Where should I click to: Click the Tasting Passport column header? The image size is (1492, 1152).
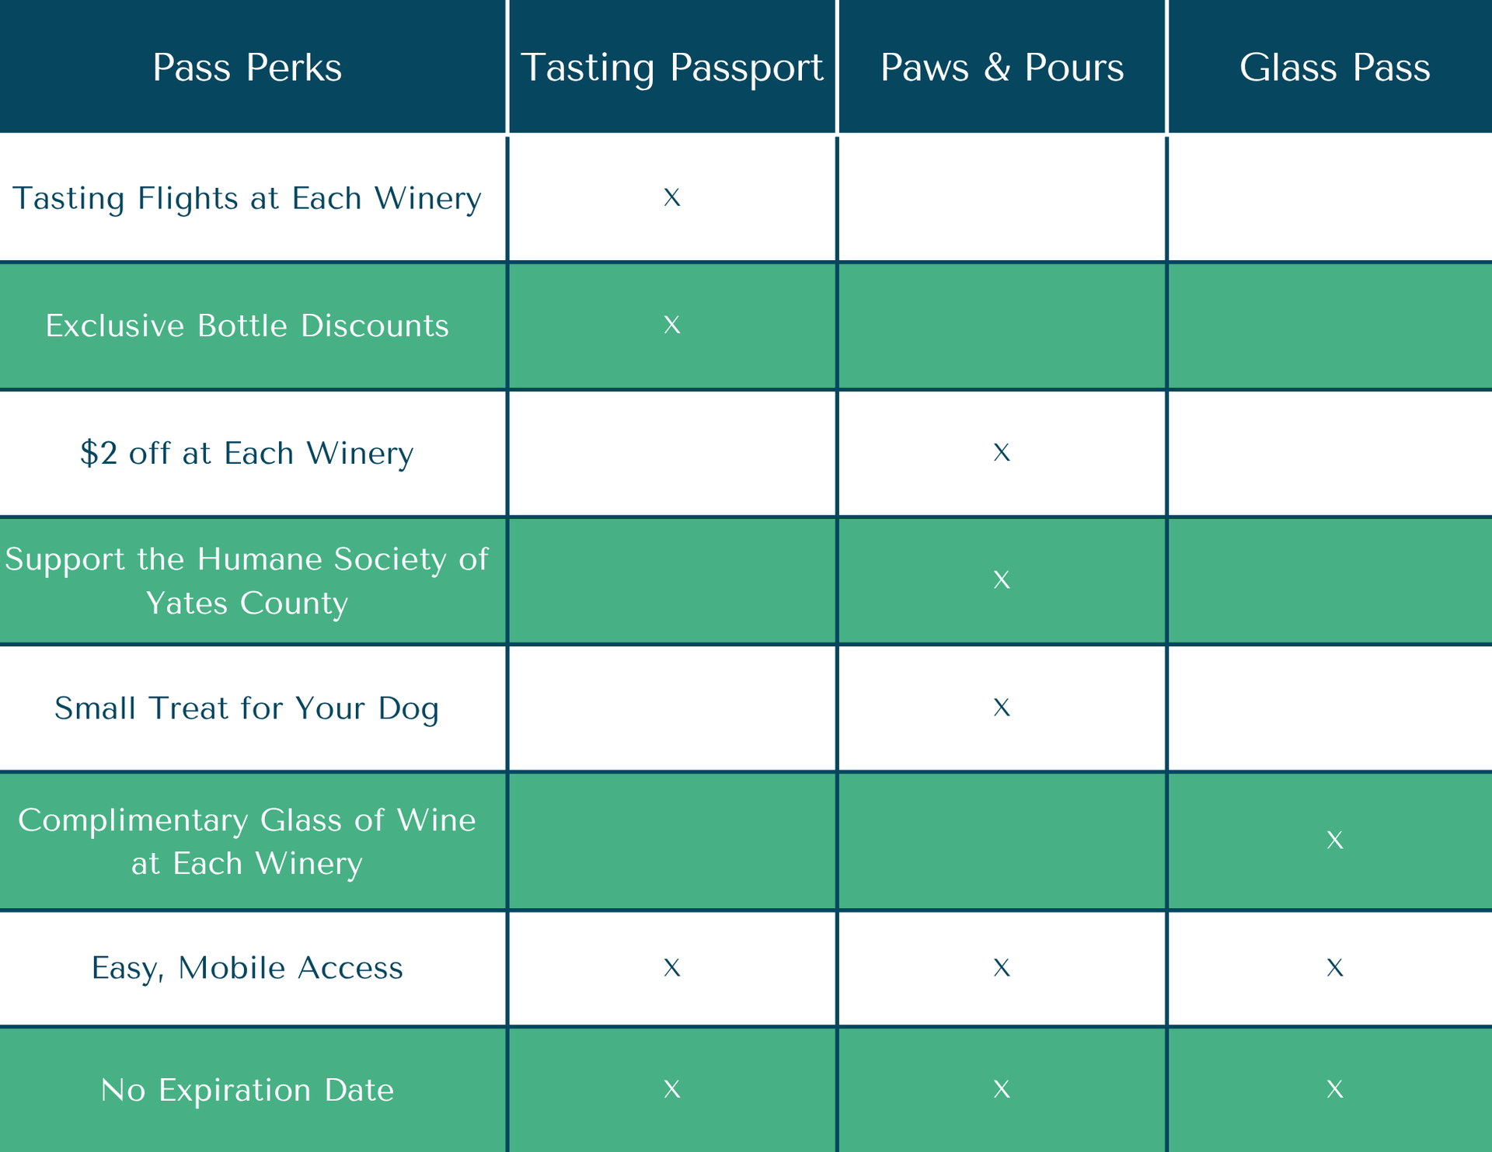point(671,68)
